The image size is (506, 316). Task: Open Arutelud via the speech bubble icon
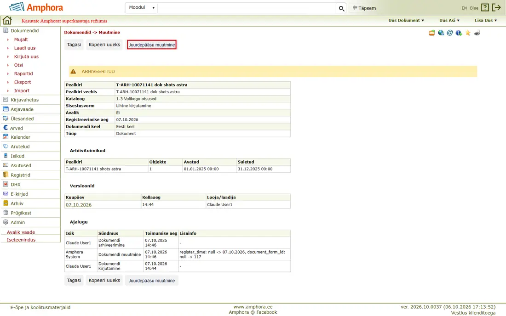pyautogui.click(x=6, y=146)
